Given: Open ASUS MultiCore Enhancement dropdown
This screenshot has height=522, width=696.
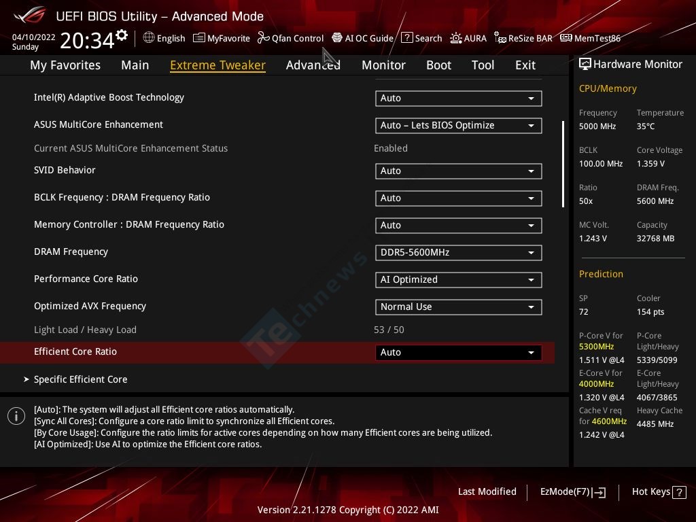Looking at the screenshot, I should 459,126.
